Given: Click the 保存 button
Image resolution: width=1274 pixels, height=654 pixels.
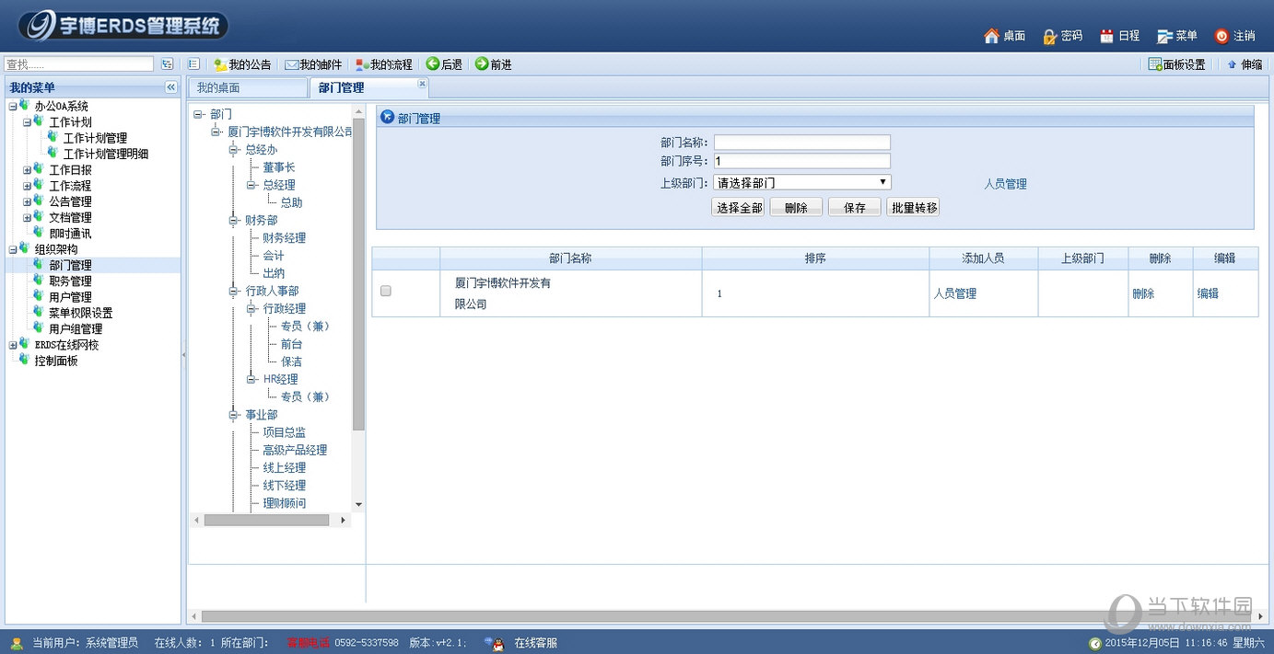Looking at the screenshot, I should 855,208.
